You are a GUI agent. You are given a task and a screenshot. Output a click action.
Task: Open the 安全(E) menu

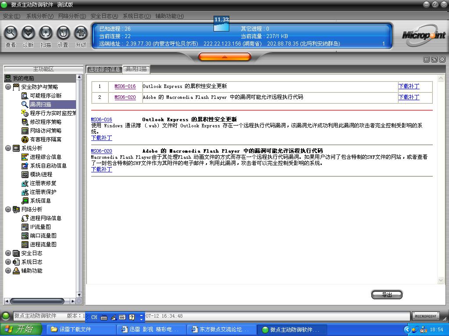click(11, 16)
